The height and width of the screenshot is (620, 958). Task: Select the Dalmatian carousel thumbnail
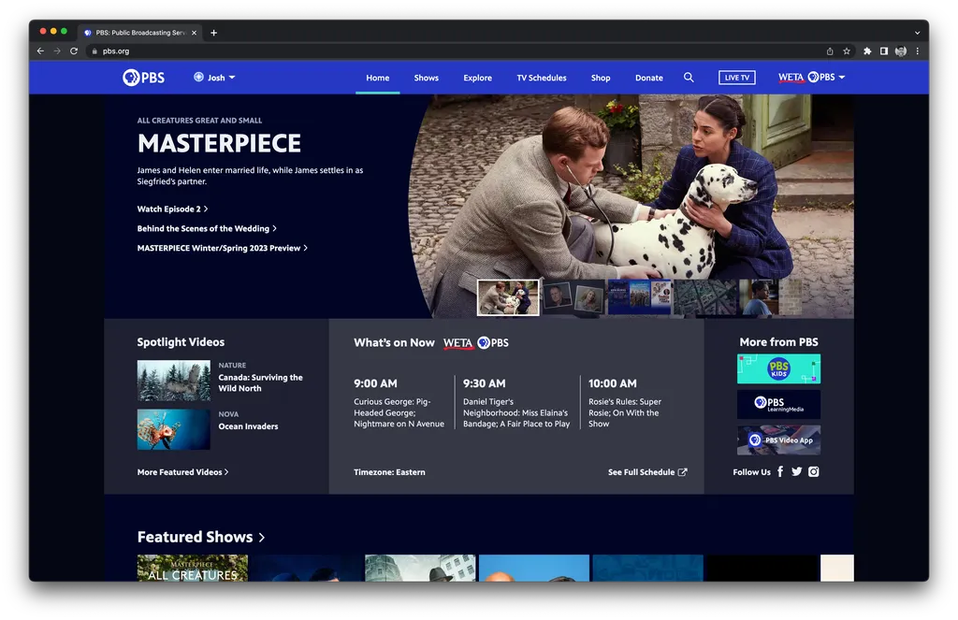pos(508,298)
